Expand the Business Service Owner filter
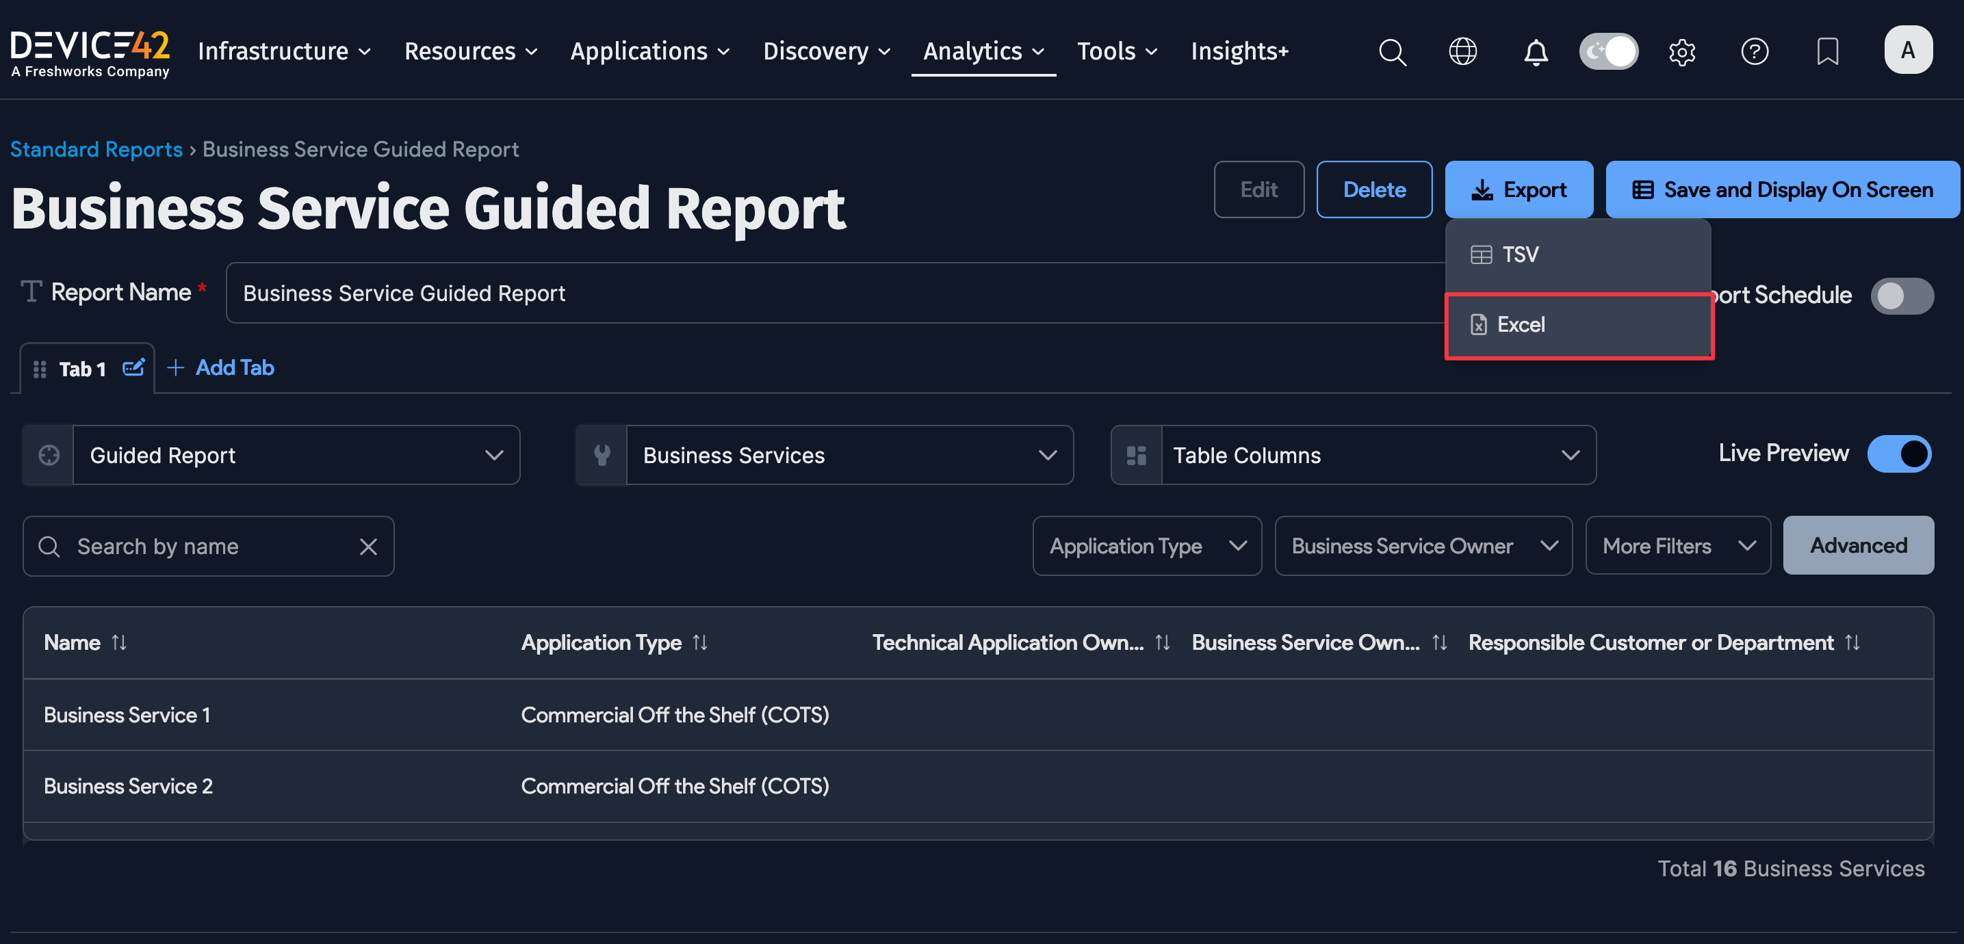Screen dimensions: 1964x944 tap(1423, 545)
